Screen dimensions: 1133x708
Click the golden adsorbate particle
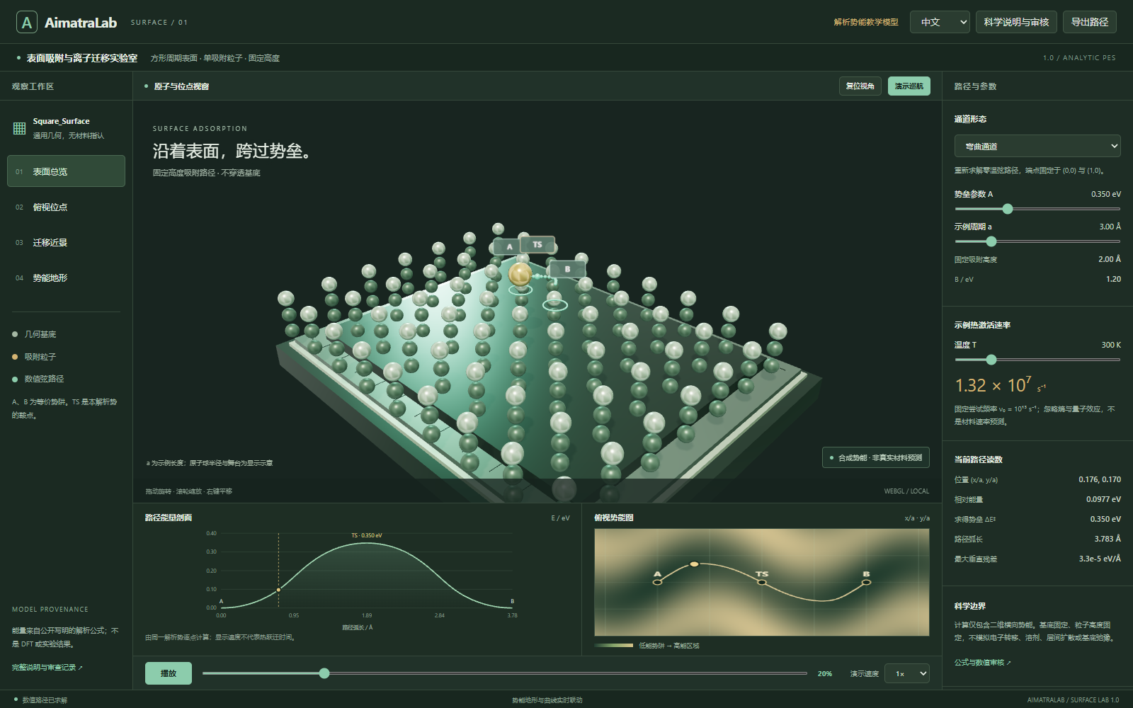pos(520,274)
